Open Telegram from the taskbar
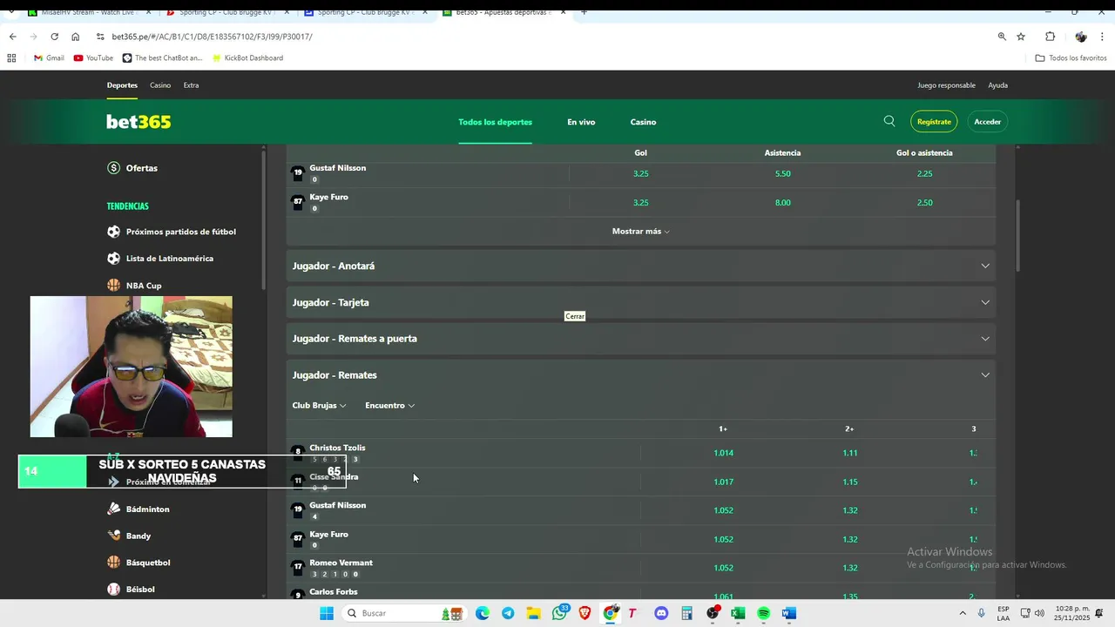Screen dimensions: 1115x627 pos(508,613)
